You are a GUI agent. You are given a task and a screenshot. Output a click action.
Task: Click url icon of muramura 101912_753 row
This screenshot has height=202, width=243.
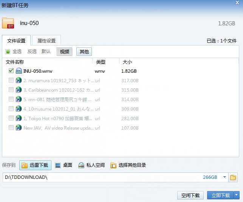coord(19,80)
